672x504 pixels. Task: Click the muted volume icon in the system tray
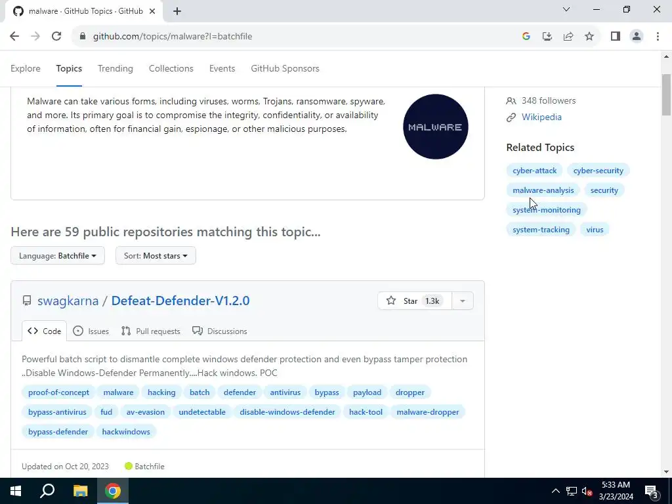pos(587,491)
